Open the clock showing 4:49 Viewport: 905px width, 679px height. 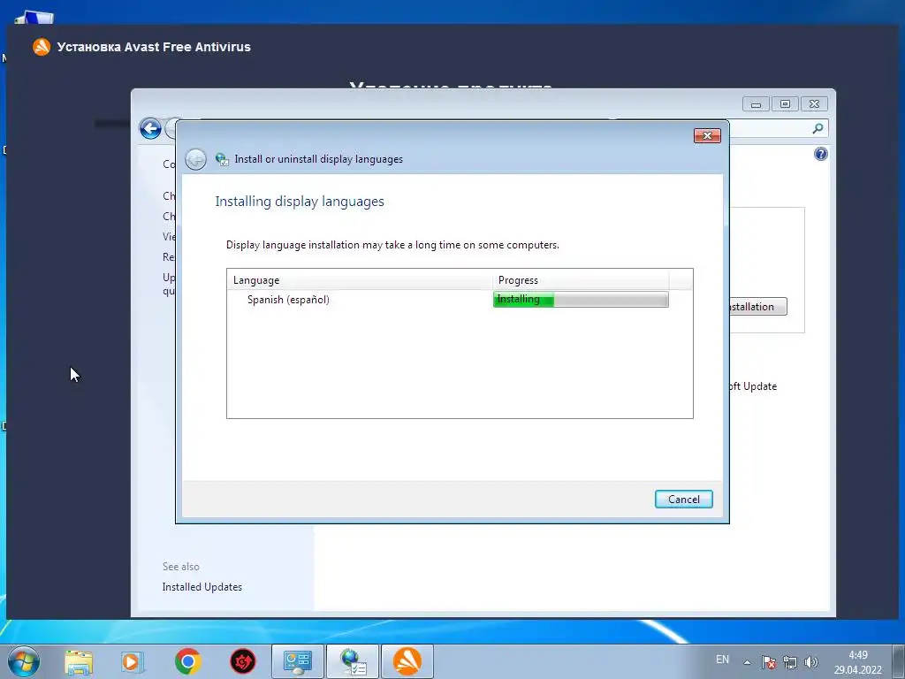pyautogui.click(x=857, y=662)
